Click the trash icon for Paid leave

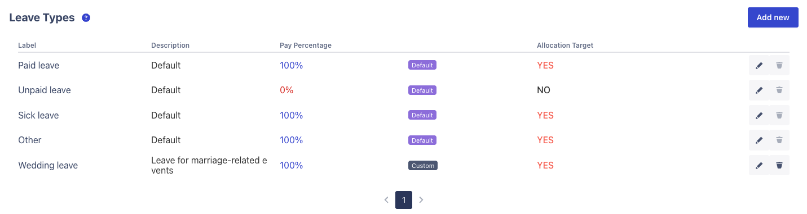[x=779, y=65]
